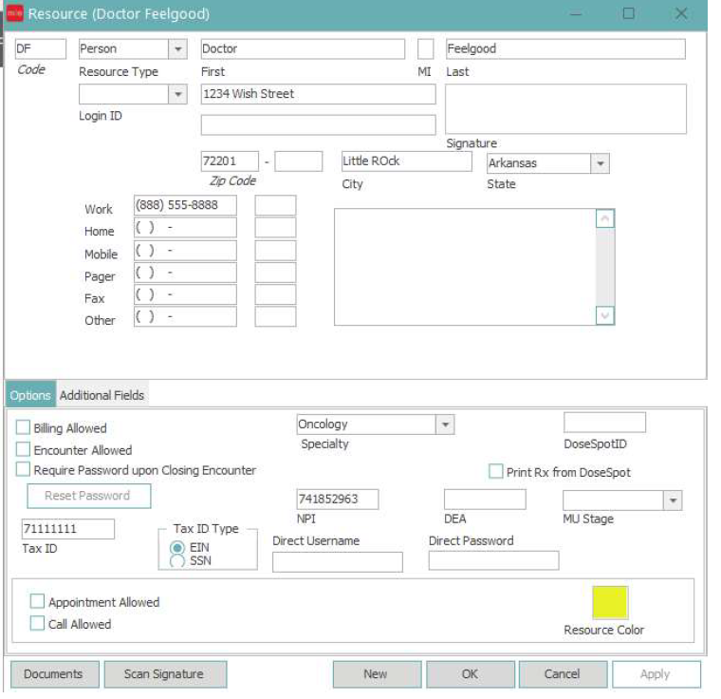Image resolution: width=721 pixels, height=699 pixels.
Task: Enable the Billing Allowed checkbox
Action: click(x=24, y=428)
